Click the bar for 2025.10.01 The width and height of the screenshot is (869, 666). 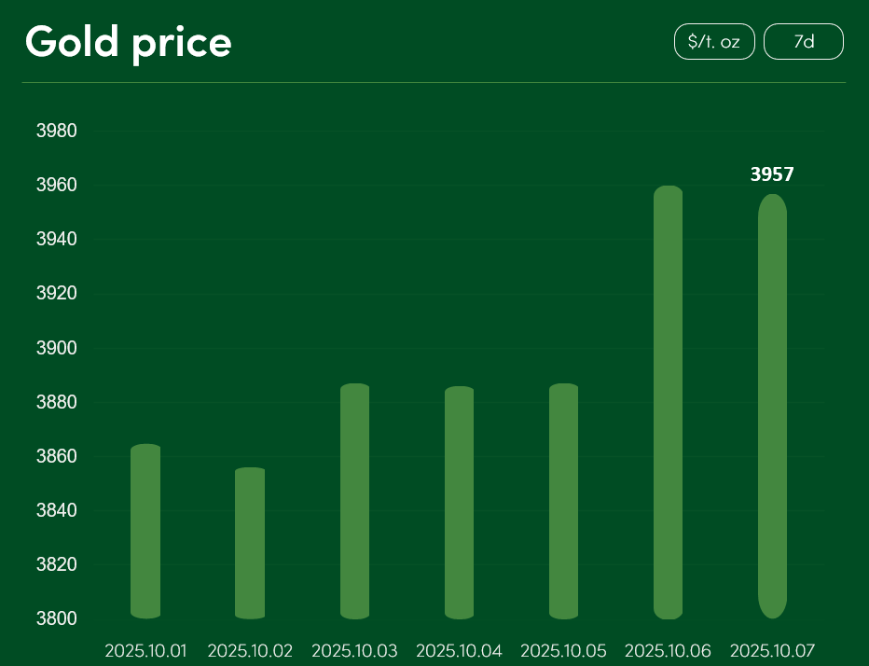[145, 532]
